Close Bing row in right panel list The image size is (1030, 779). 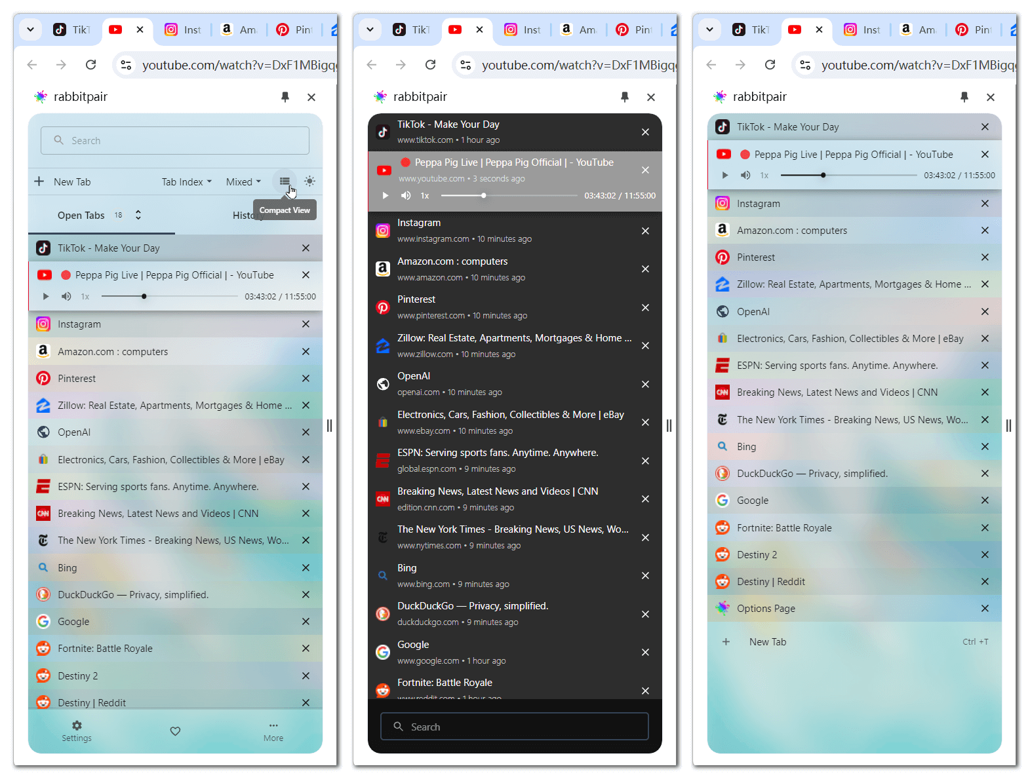point(985,446)
